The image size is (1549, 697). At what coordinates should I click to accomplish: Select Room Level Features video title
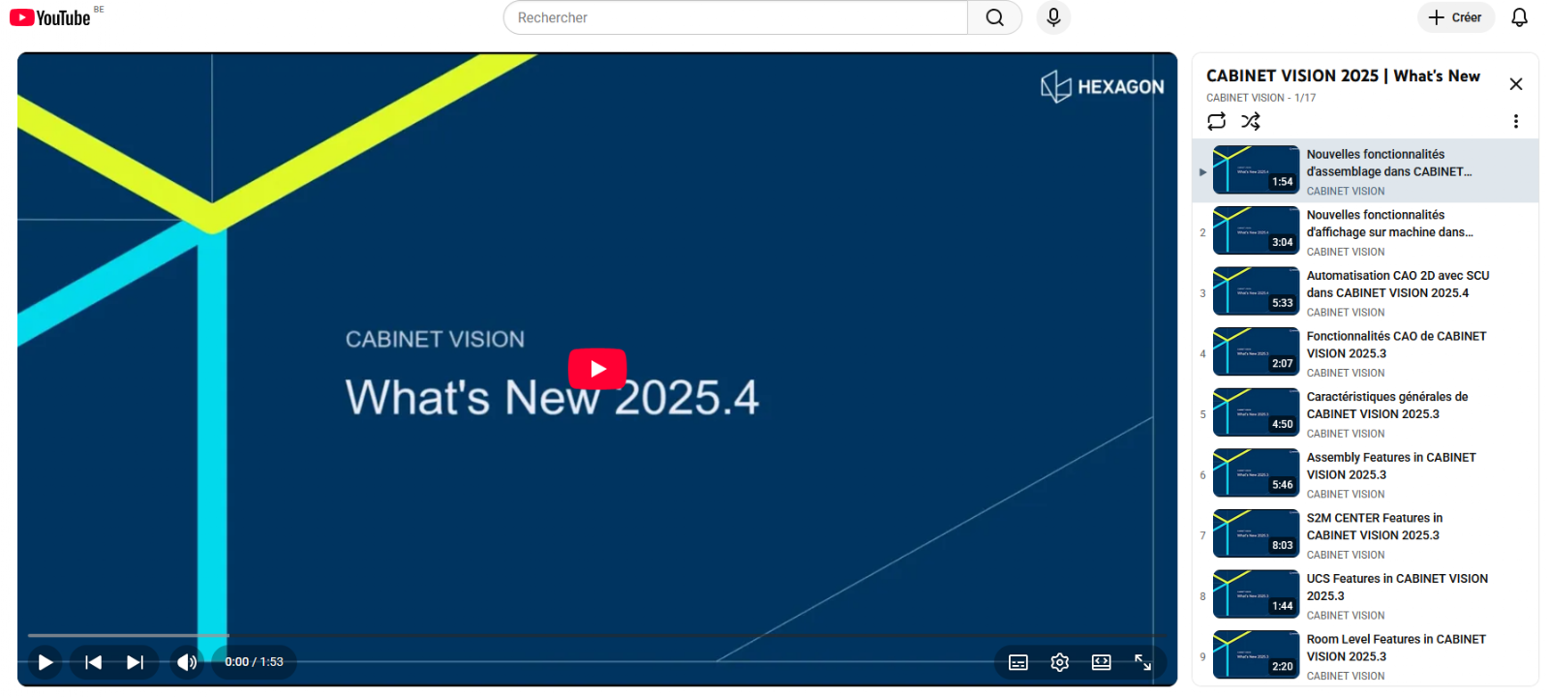1396,648
